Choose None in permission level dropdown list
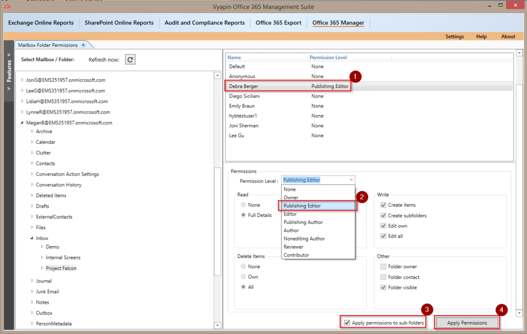527x334 pixels. 318,189
